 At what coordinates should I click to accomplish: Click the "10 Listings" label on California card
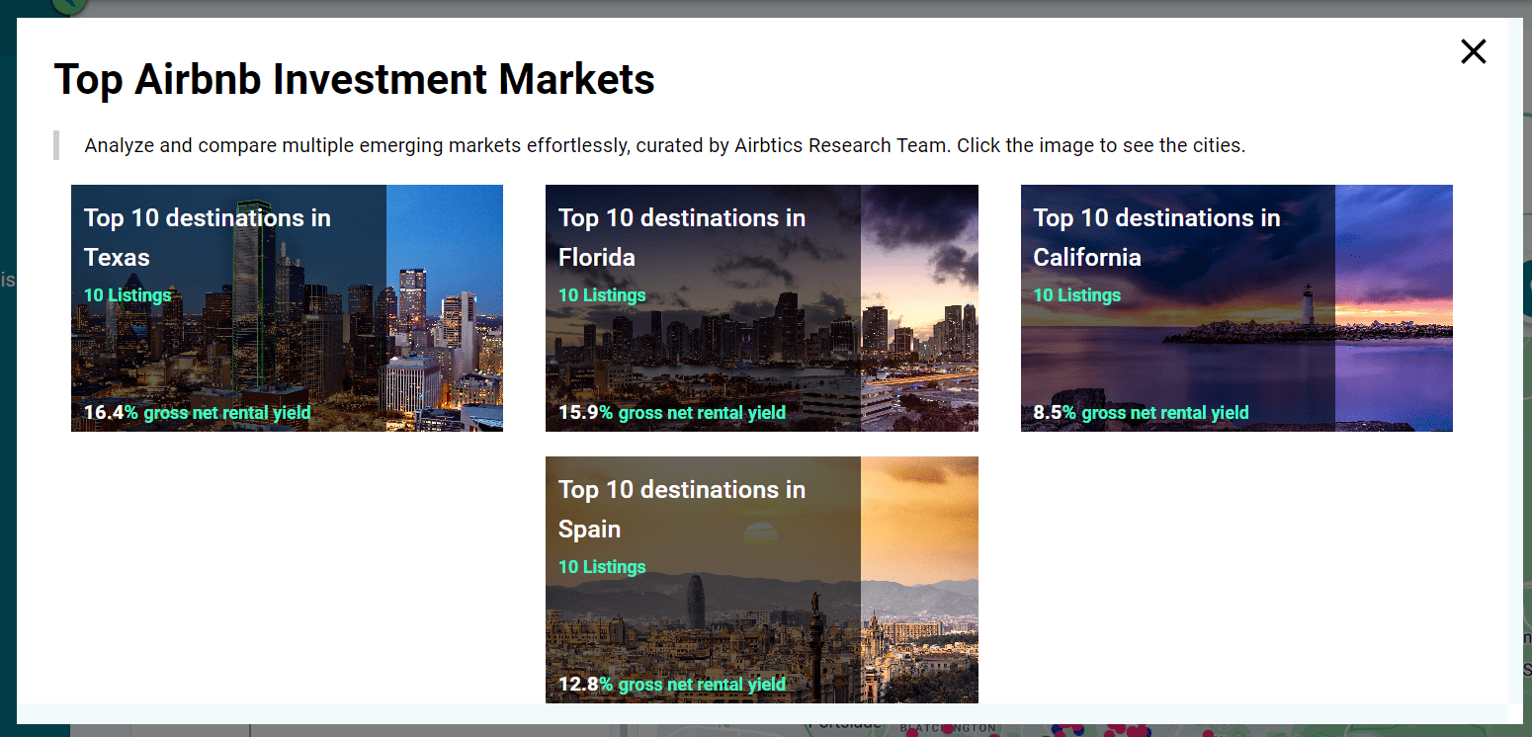point(1076,294)
